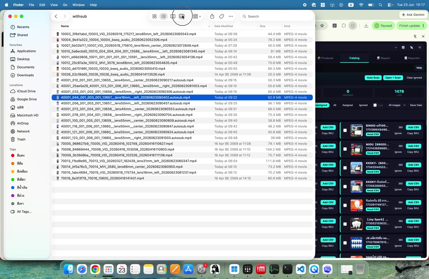
Task: Switch Finder to gallery view
Action: (182, 16)
